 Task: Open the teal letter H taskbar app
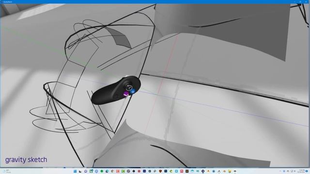point(198,171)
